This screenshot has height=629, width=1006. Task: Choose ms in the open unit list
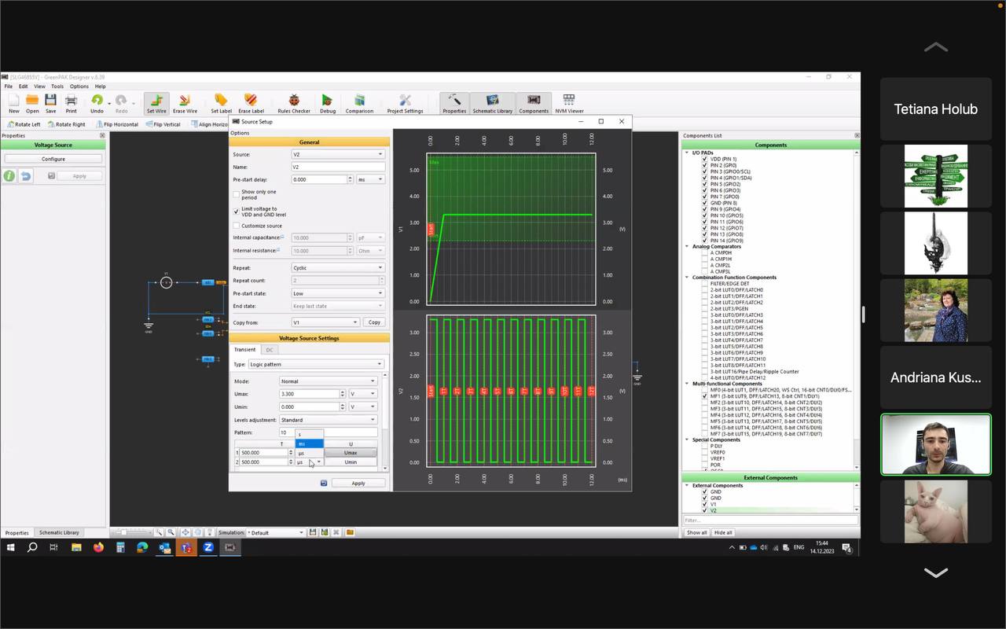(x=309, y=443)
